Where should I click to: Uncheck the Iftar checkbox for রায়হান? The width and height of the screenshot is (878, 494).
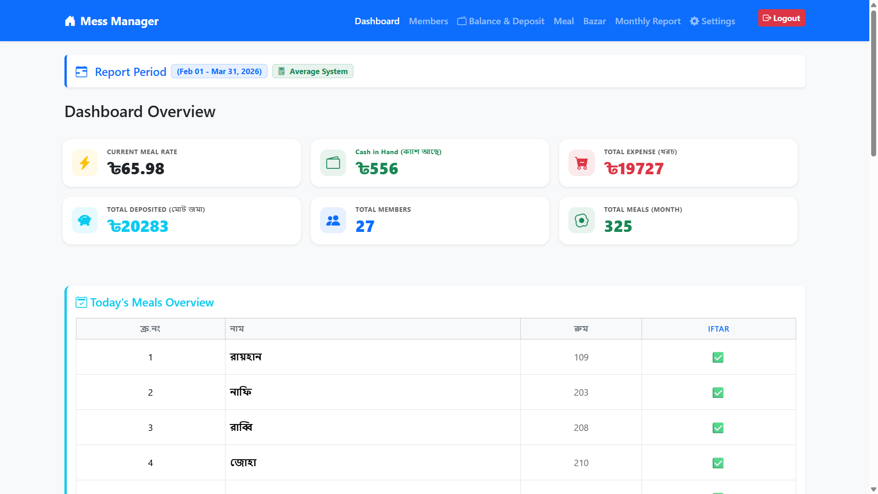[x=718, y=358]
